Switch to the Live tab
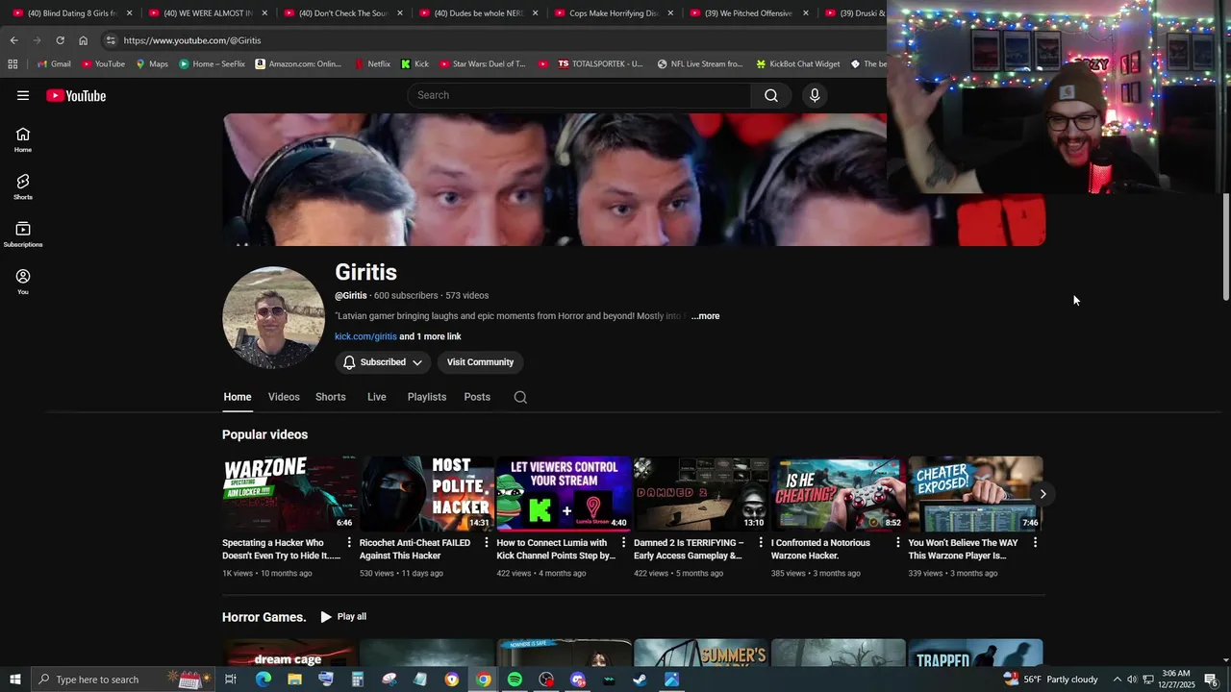The height and width of the screenshot is (692, 1231). click(377, 397)
